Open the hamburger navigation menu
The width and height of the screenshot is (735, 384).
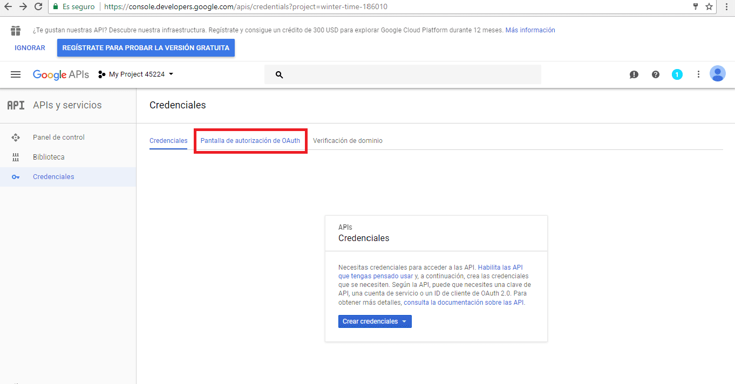[16, 74]
